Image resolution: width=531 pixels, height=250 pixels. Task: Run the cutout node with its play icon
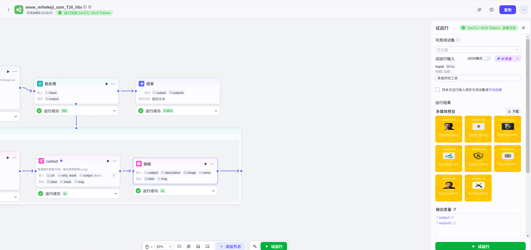coord(108,161)
